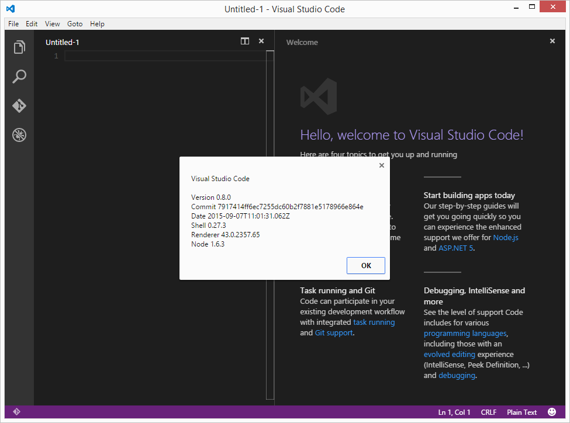Click the Visual Studio Code logo in titlebar

point(10,8)
